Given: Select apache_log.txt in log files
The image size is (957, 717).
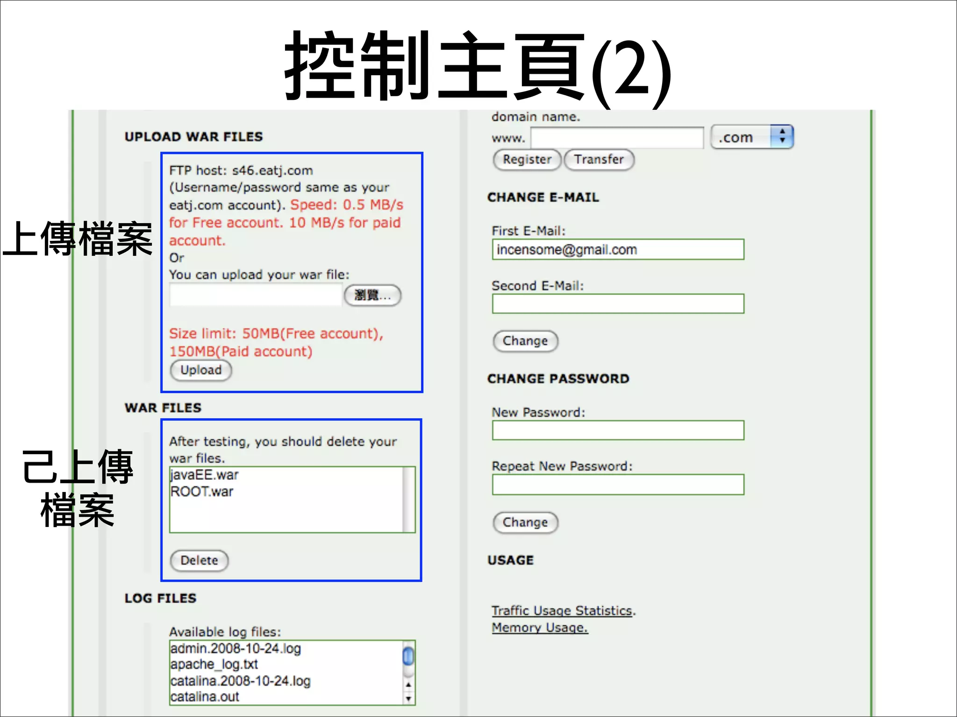Looking at the screenshot, I should pyautogui.click(x=214, y=664).
